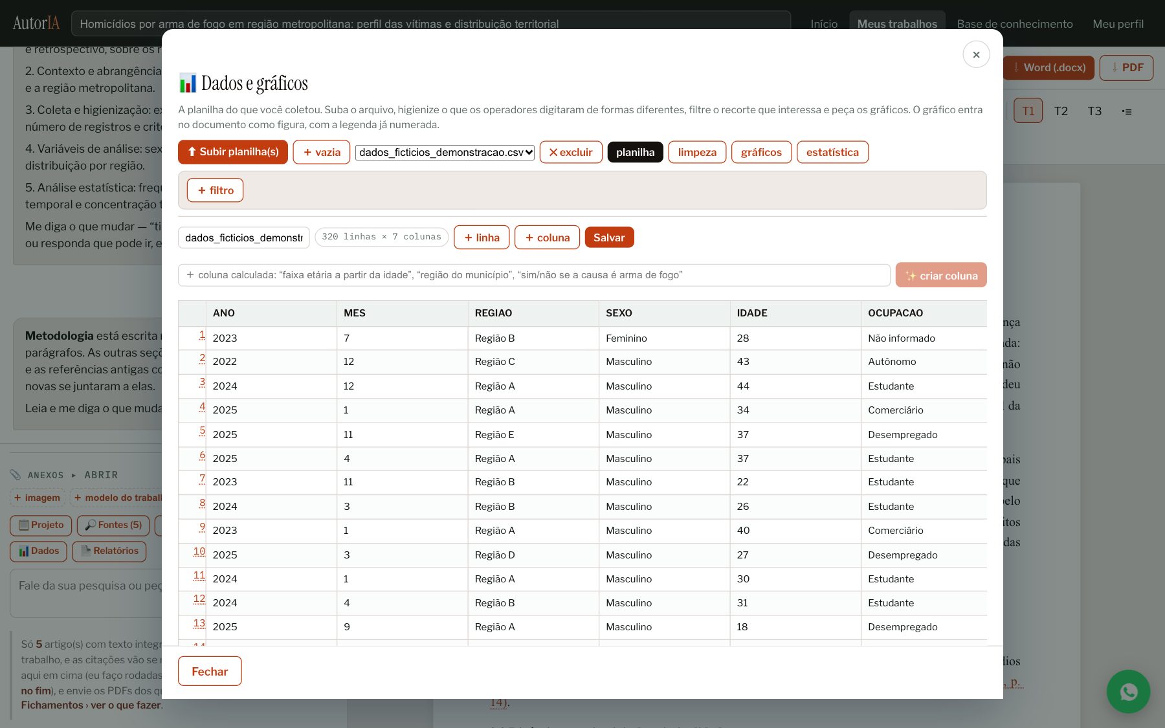Select the Feminino cell in row 1
The width and height of the screenshot is (1165, 728).
(x=664, y=338)
